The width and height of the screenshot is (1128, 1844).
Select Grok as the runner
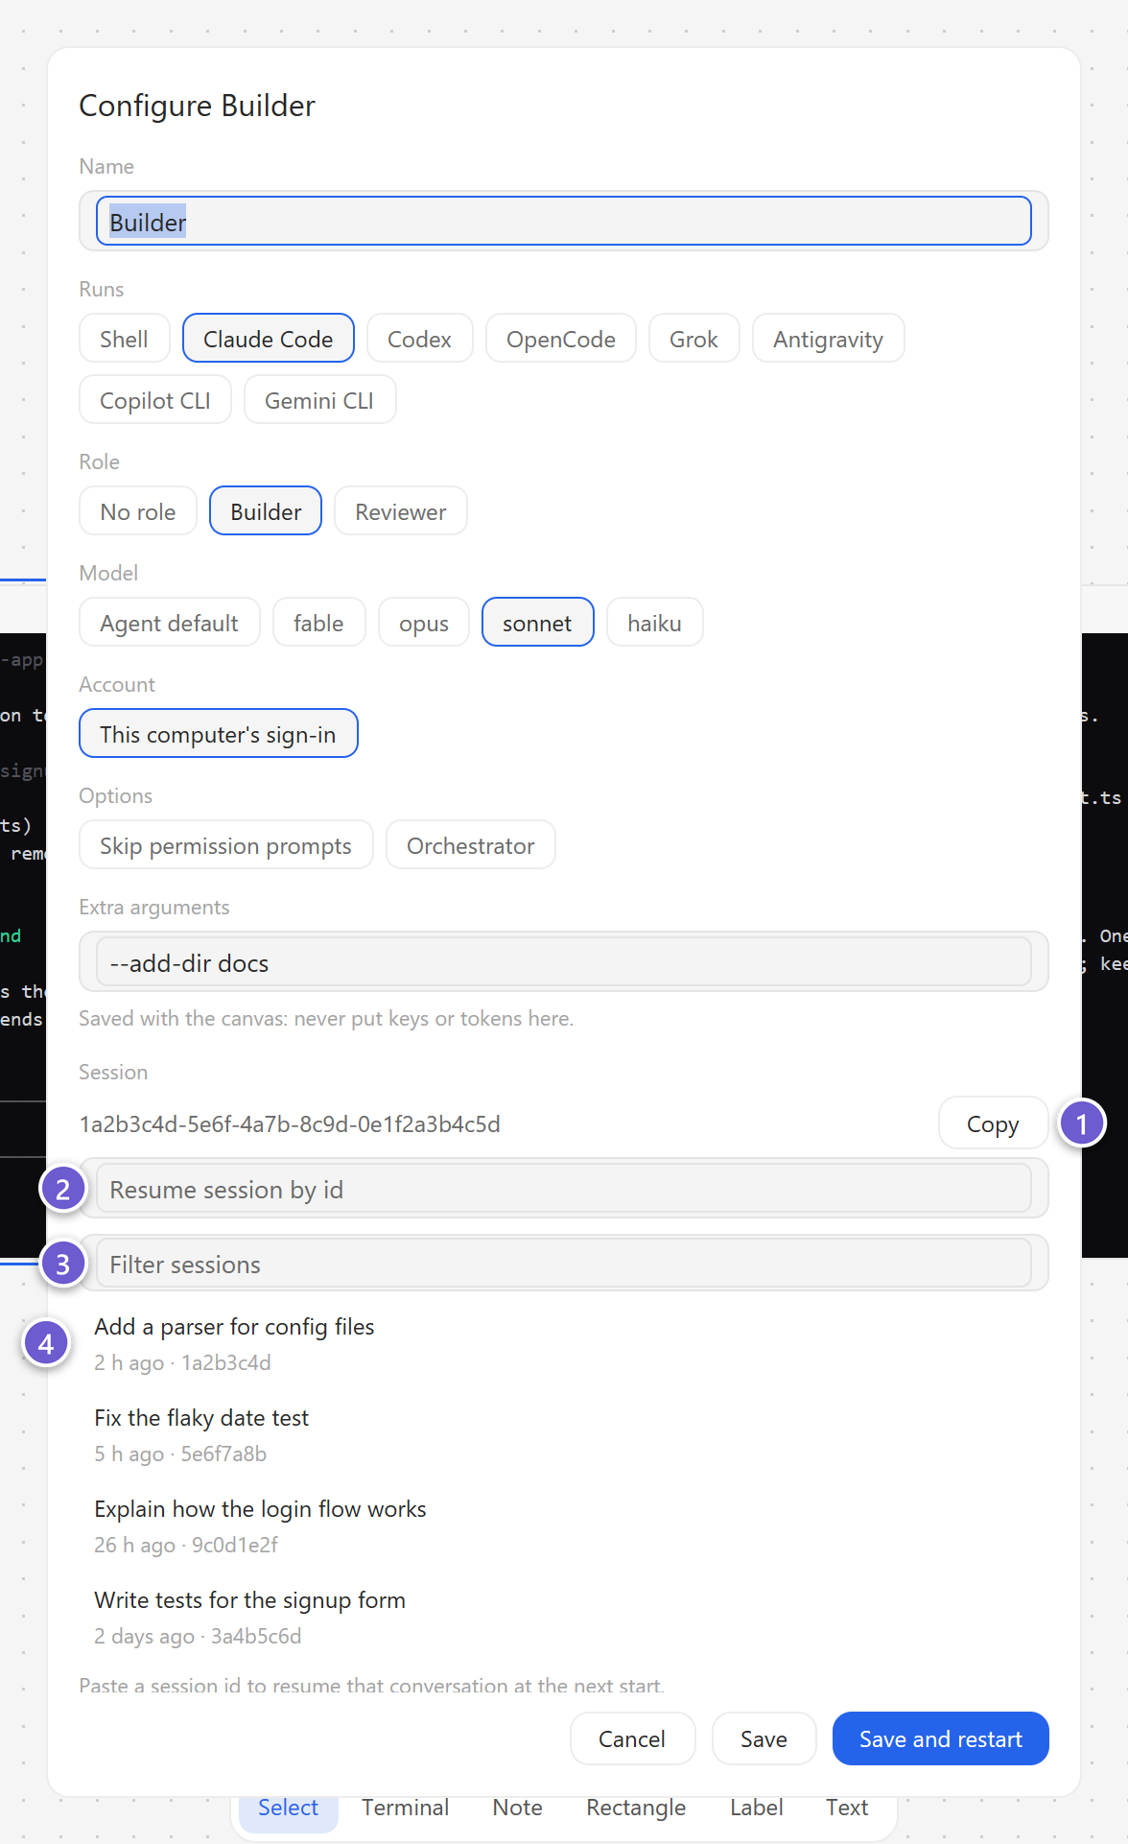click(693, 339)
